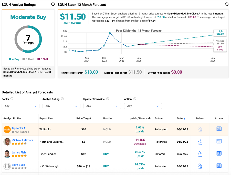Screen dimensions: 231x175
Task: Open the Ranks filter dropdown
Action: [x=21, y=106]
